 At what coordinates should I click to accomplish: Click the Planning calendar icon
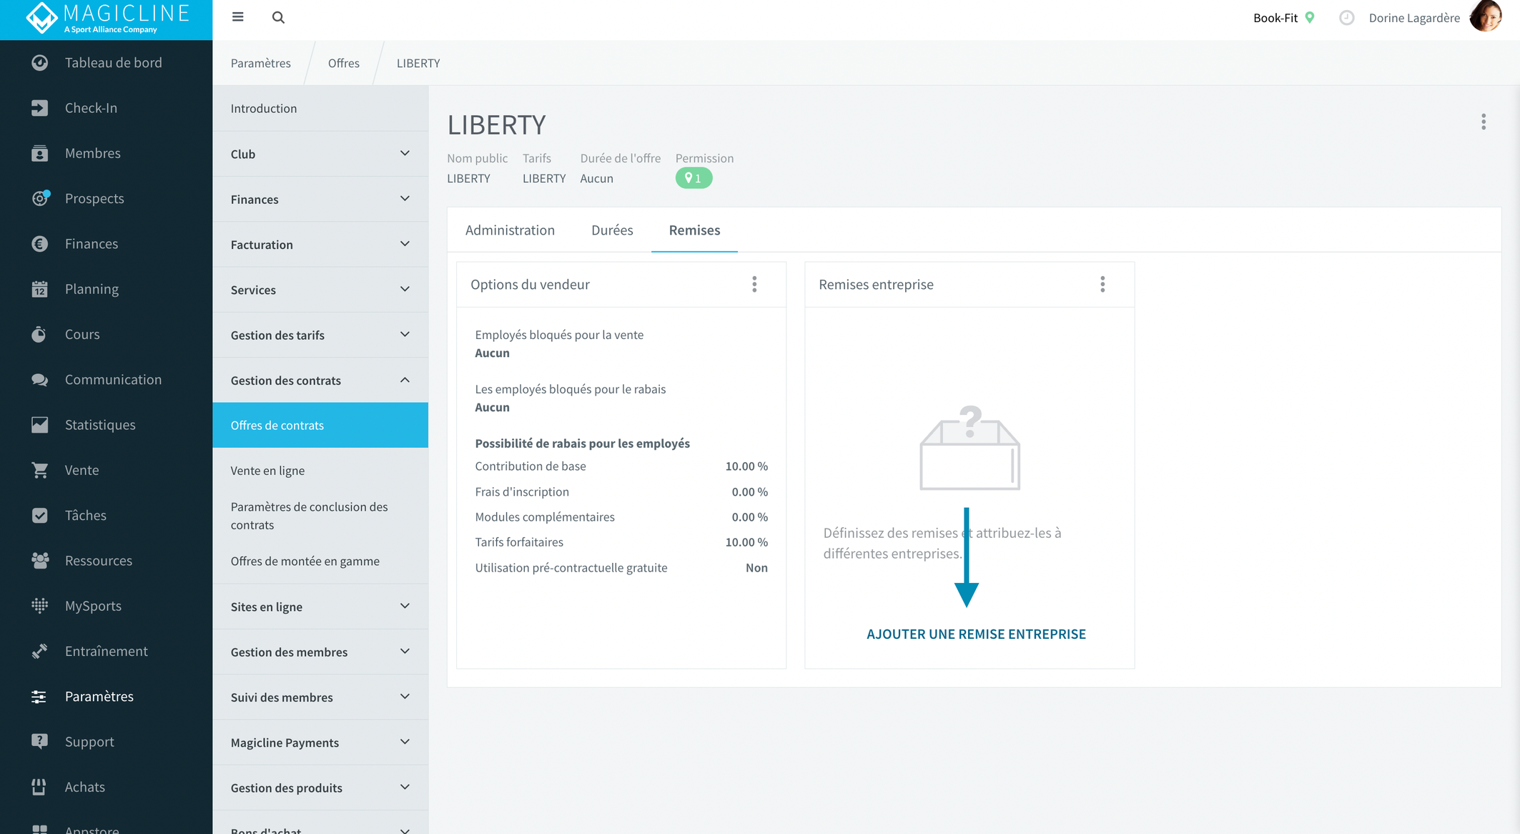coord(39,289)
